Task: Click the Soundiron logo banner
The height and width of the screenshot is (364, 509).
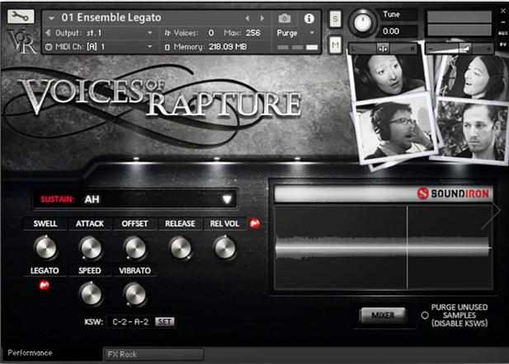Action: pyautogui.click(x=384, y=194)
